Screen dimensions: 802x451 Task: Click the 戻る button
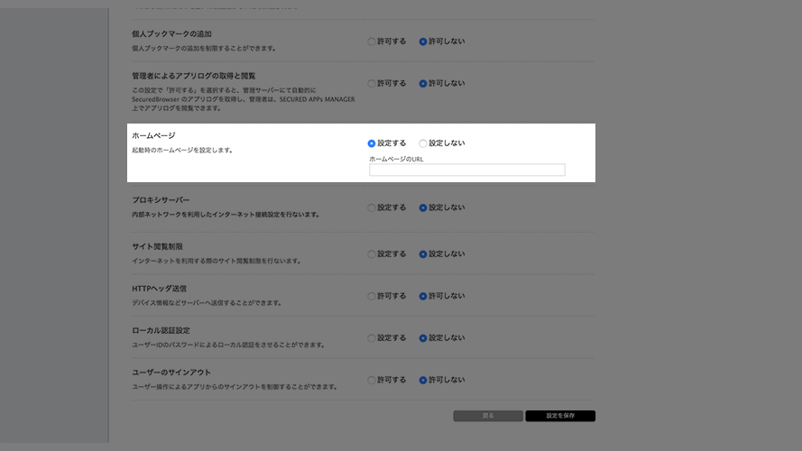coord(488,416)
